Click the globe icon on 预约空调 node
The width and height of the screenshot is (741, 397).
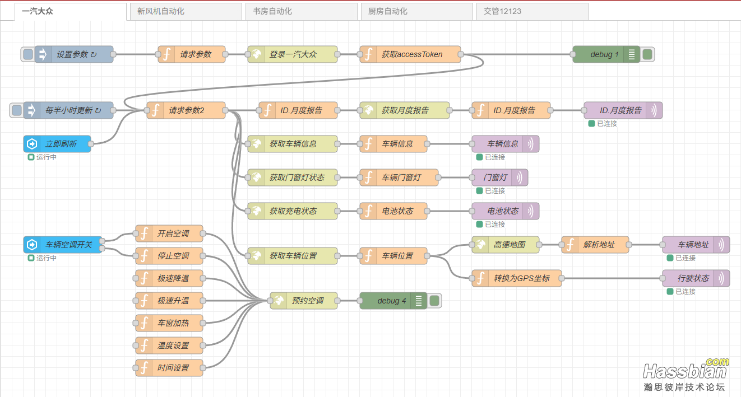[279, 301]
